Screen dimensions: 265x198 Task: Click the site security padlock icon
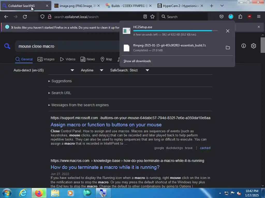tap(50, 17)
